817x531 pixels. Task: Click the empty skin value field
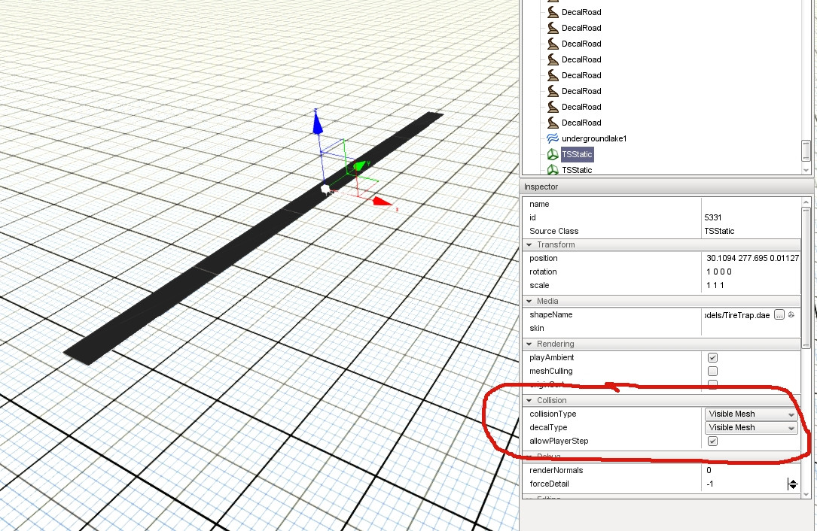pyautogui.click(x=751, y=328)
